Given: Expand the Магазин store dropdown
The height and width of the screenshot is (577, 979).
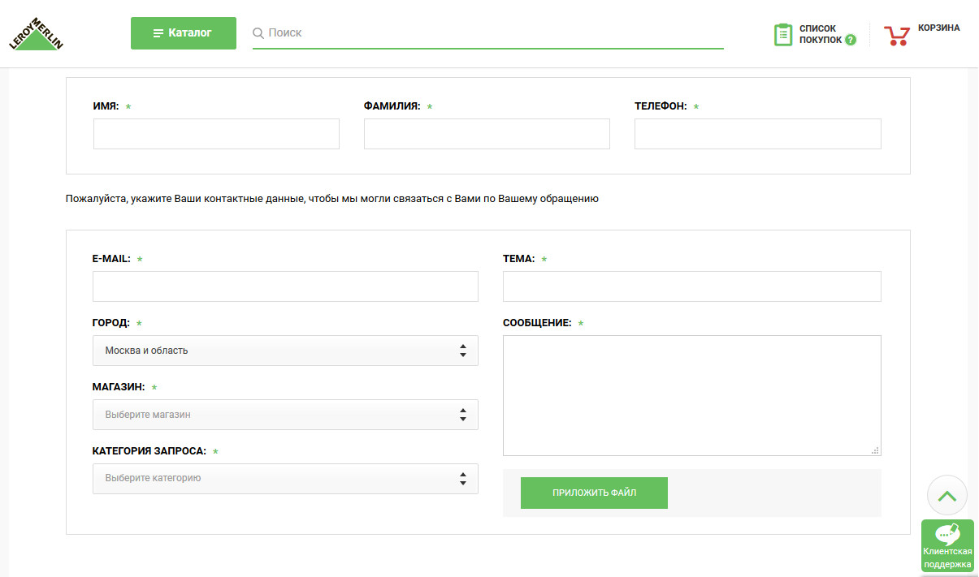Looking at the screenshot, I should [285, 415].
